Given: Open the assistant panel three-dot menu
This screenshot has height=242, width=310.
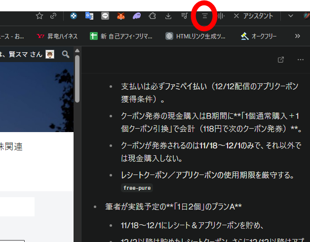Looking at the screenshot, I should click(301, 60).
